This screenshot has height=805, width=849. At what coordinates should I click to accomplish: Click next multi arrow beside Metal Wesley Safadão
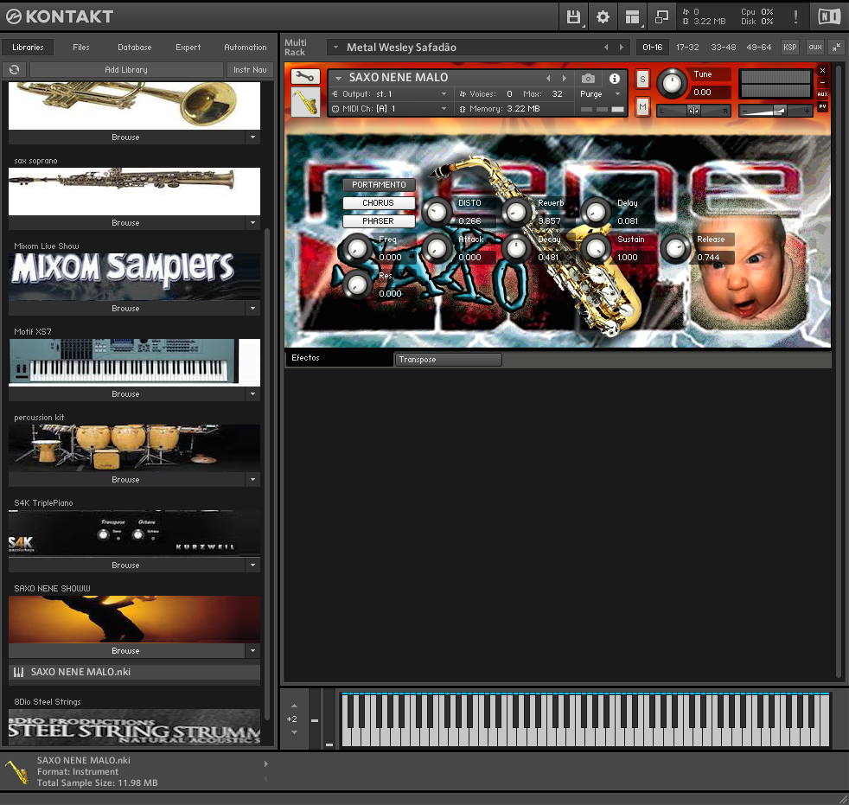point(621,47)
